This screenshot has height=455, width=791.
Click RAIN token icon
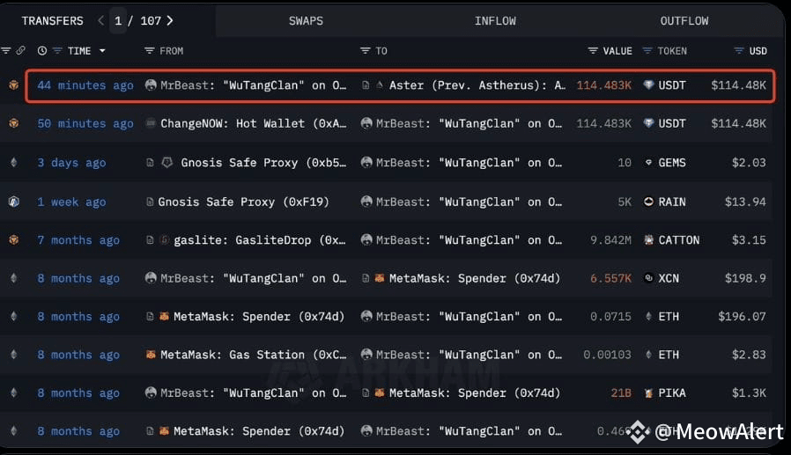tap(648, 202)
